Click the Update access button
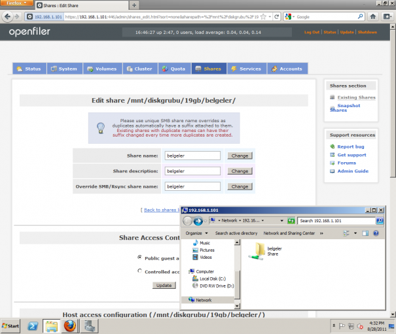 click(164, 286)
